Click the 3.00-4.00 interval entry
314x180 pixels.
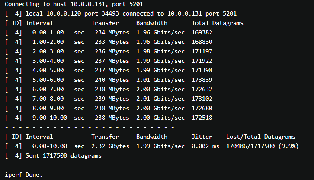point(48,61)
